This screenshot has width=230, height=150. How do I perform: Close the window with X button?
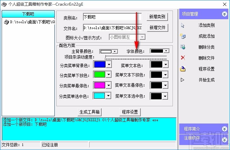tap(225, 4)
